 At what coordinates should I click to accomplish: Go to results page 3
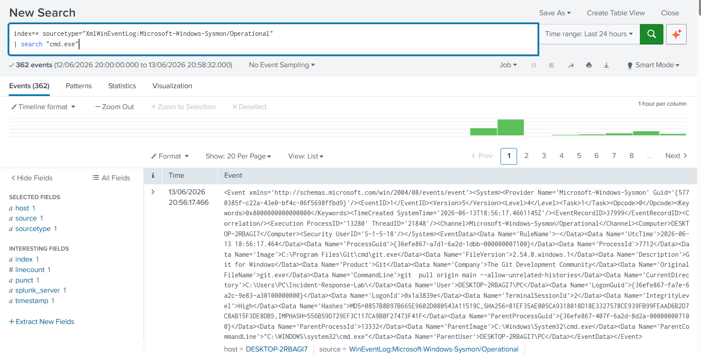(544, 156)
